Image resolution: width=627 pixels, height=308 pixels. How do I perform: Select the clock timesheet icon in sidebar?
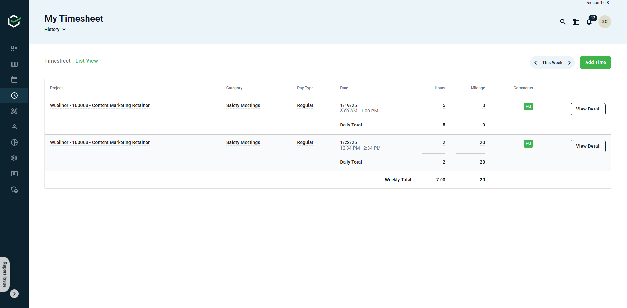click(x=14, y=95)
